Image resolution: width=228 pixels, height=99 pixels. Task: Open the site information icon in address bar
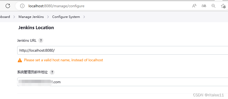[22, 6]
